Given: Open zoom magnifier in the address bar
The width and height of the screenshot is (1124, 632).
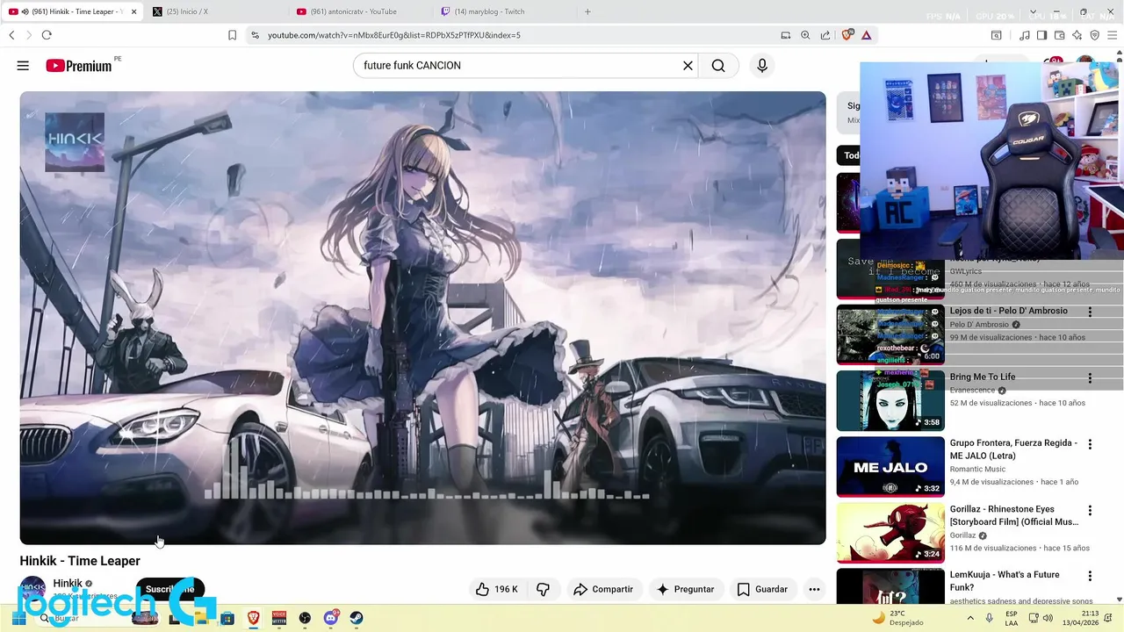Looking at the screenshot, I should [805, 35].
